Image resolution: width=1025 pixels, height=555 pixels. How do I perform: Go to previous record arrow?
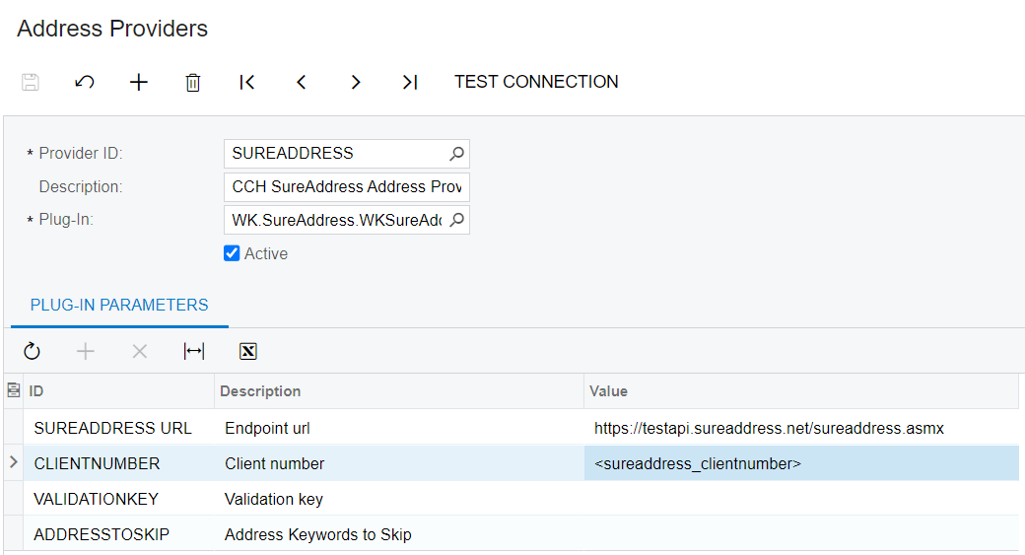[x=302, y=83]
